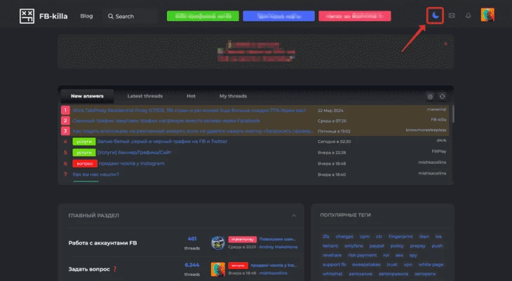Refresh the threads list with the reload icon
The image size is (512, 281).
pyautogui.click(x=442, y=97)
